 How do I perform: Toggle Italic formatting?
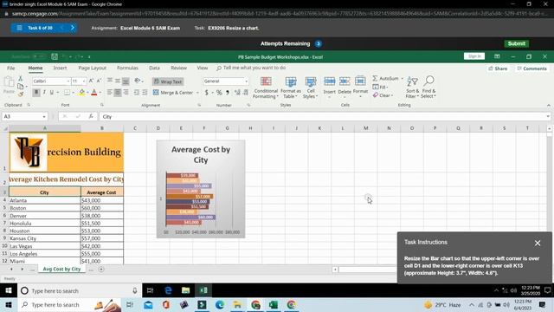pos(44,93)
